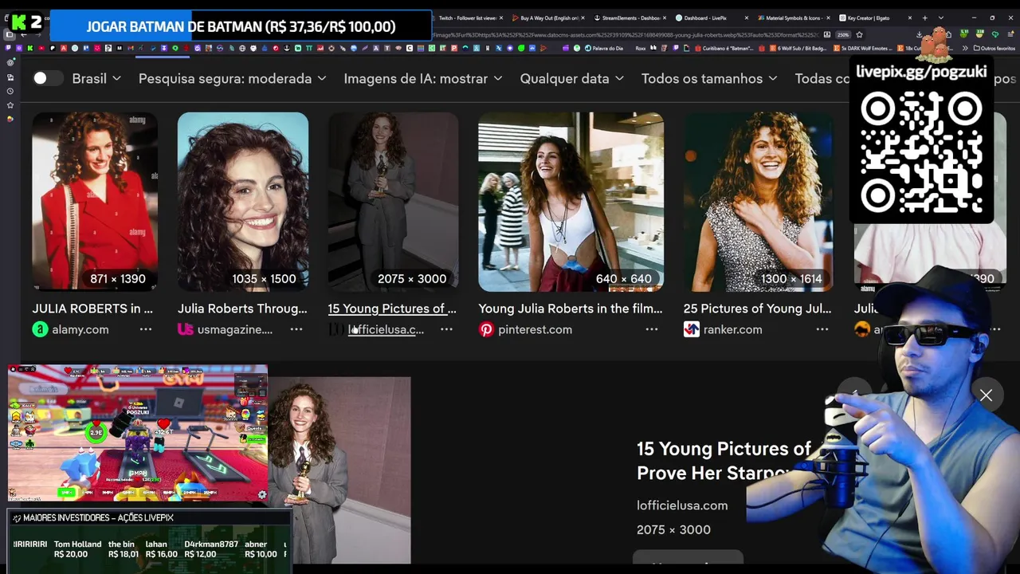The height and width of the screenshot is (574, 1020).
Task: Go back with browser back arrow
Action: tap(24, 35)
